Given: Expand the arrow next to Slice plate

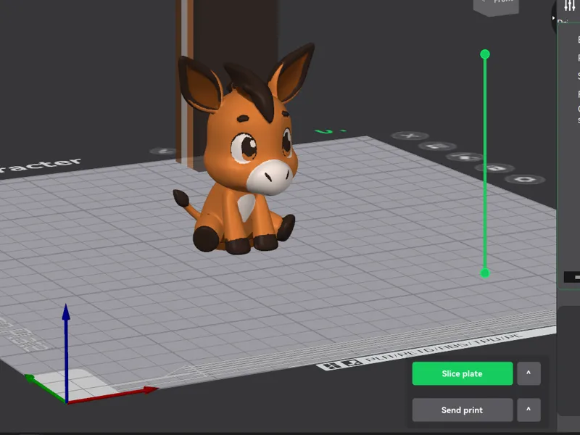Looking at the screenshot, I should point(529,373).
